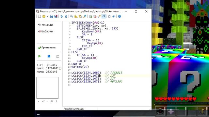Click the 0 control under preview
The height and width of the screenshot is (117, 209).
(x=56, y=101)
